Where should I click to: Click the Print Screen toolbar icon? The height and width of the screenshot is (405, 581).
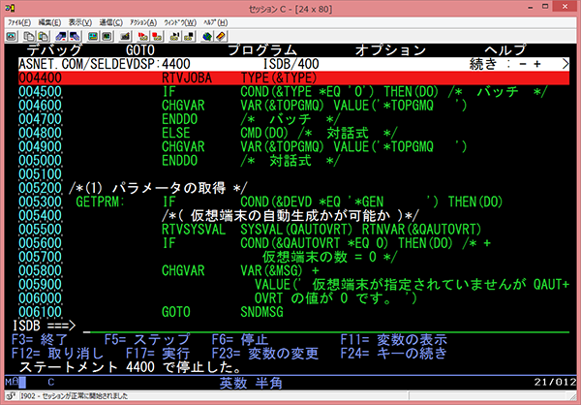click(x=12, y=34)
